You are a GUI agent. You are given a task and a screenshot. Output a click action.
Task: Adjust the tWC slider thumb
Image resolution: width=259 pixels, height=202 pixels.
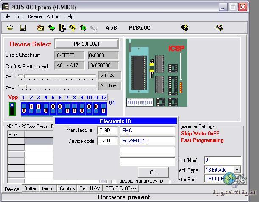tap(26, 86)
